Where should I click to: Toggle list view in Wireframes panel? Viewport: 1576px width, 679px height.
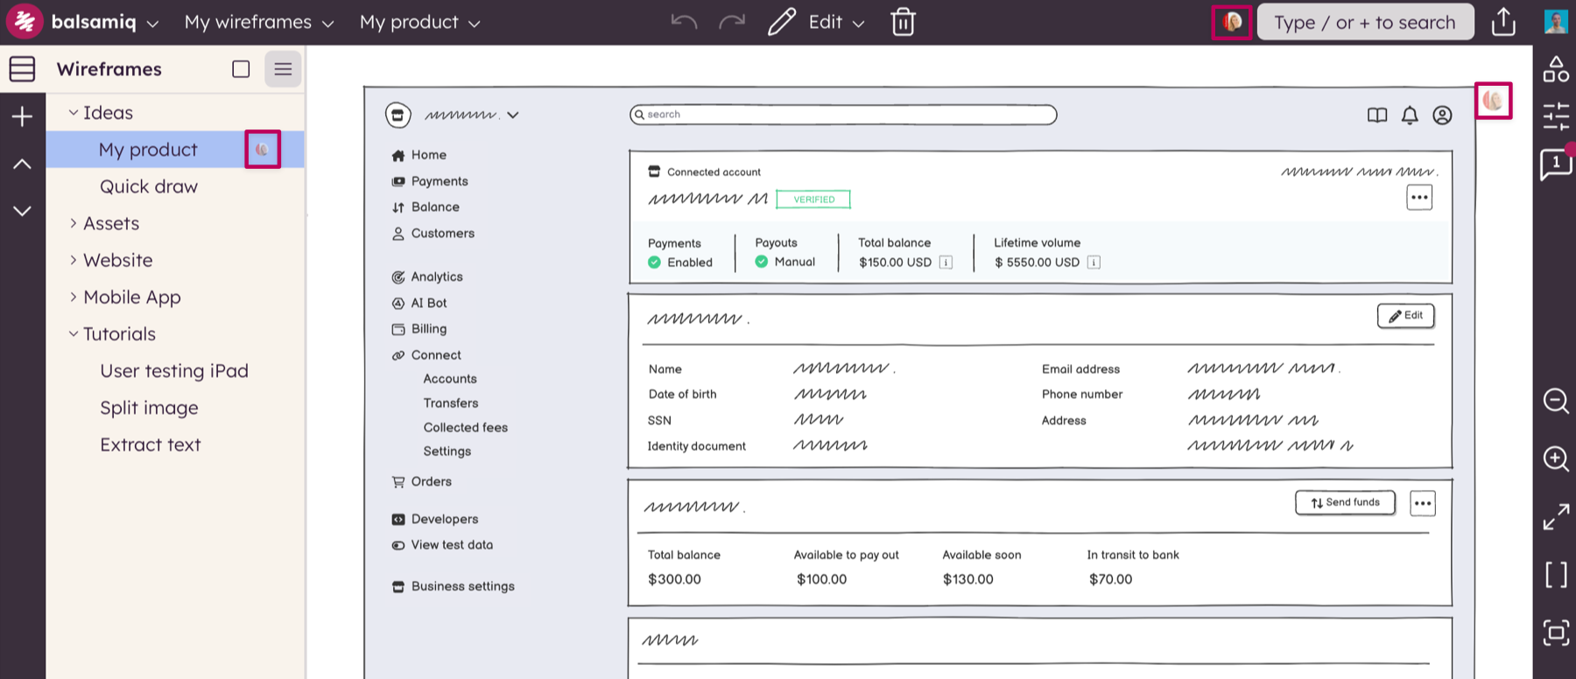click(x=283, y=69)
